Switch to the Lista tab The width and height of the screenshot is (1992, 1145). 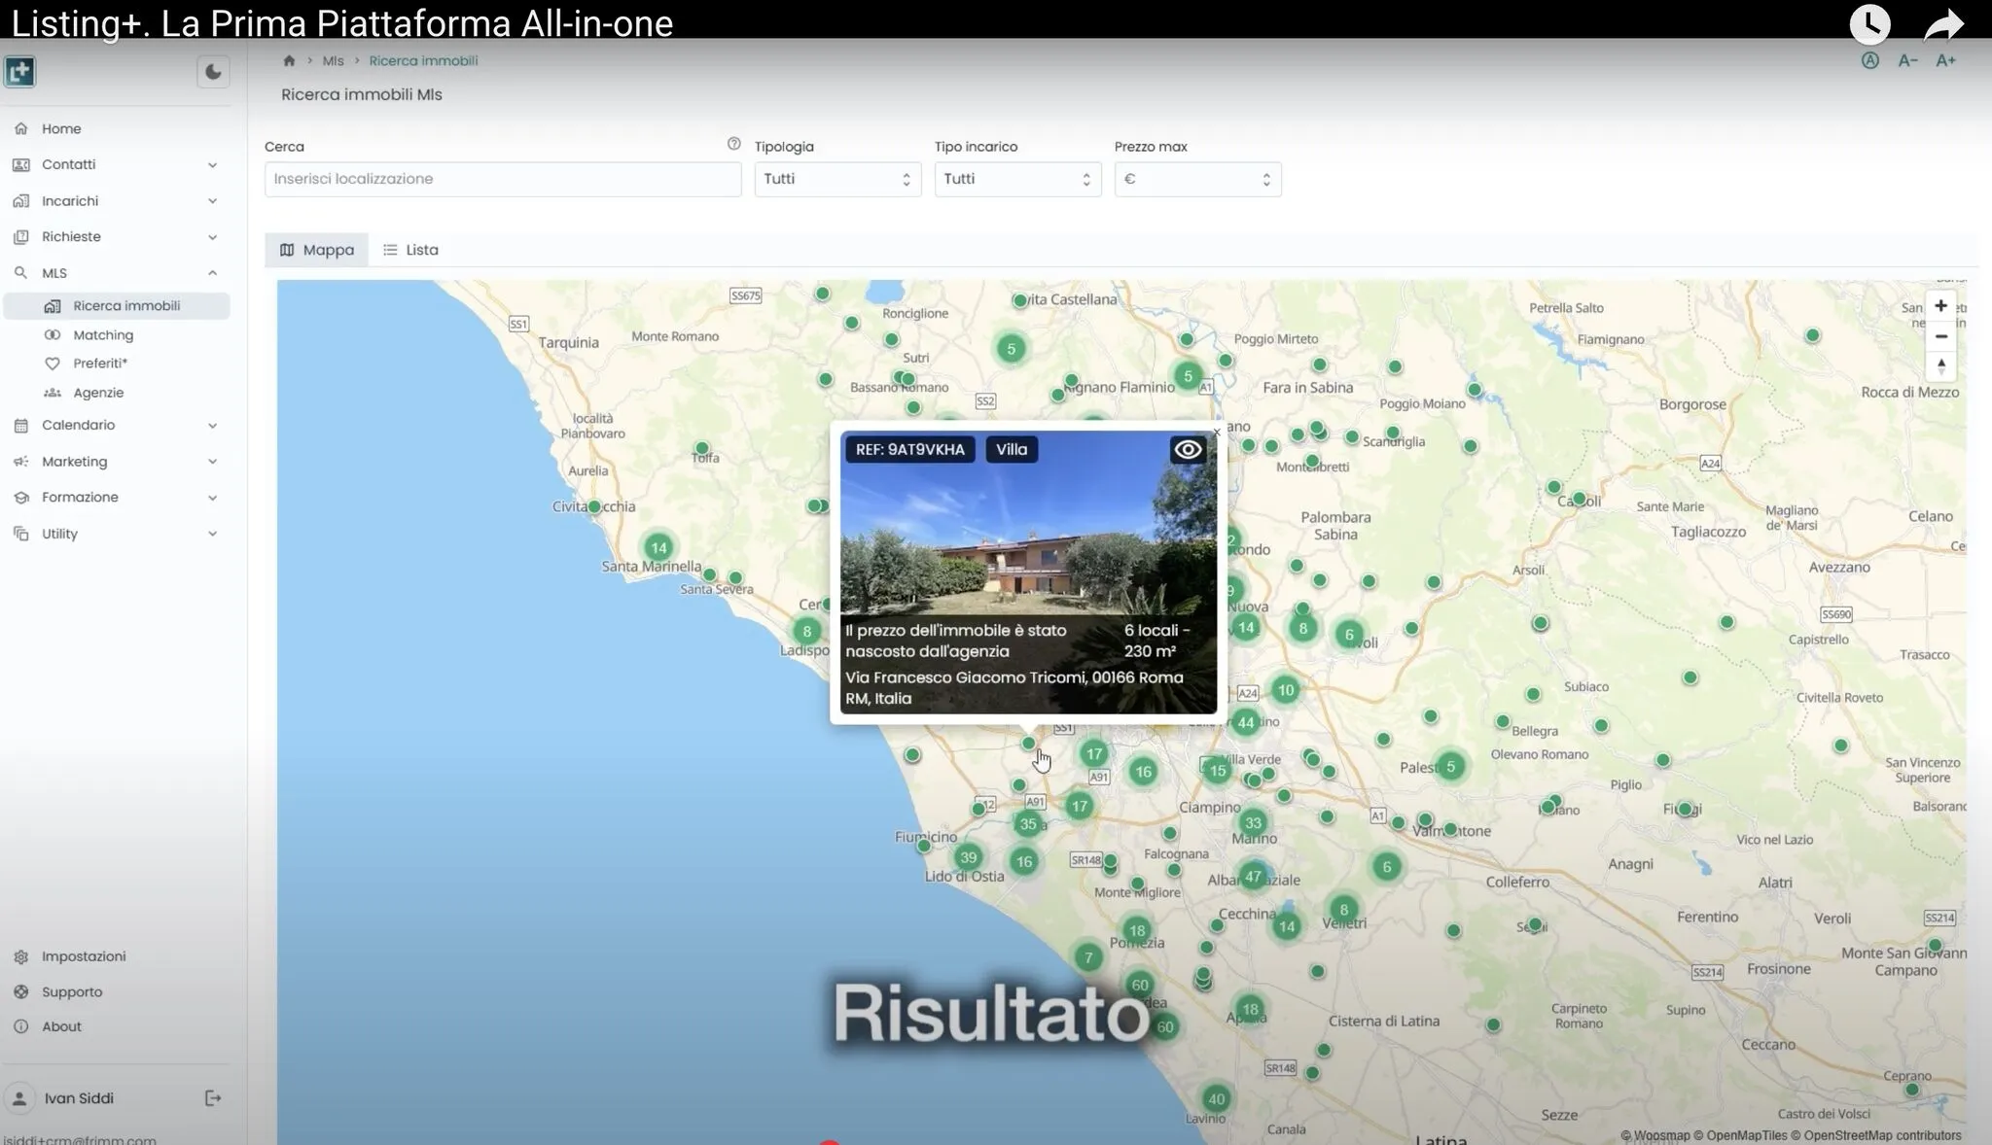410,250
